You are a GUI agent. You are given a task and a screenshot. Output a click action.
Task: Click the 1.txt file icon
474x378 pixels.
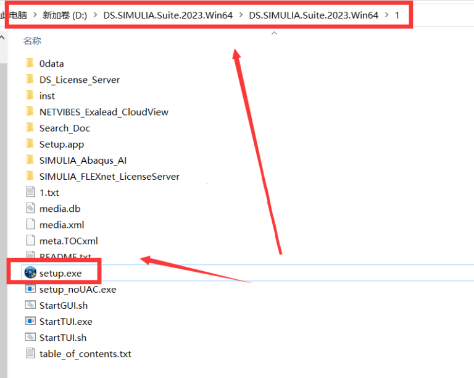point(30,192)
